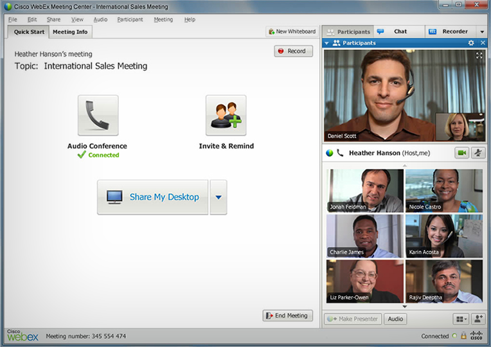This screenshot has height=347, width=491.
Task: Click the lock icon in status bar
Action: (463, 336)
